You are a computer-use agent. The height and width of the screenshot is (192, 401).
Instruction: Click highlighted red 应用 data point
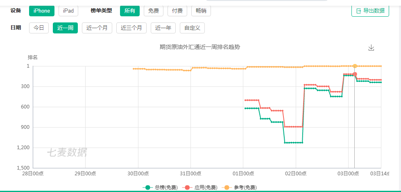(x=355, y=74)
